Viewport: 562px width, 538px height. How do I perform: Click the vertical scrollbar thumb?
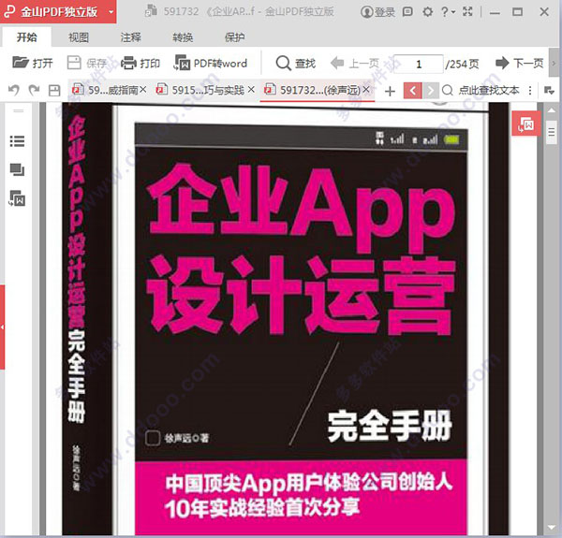552,133
